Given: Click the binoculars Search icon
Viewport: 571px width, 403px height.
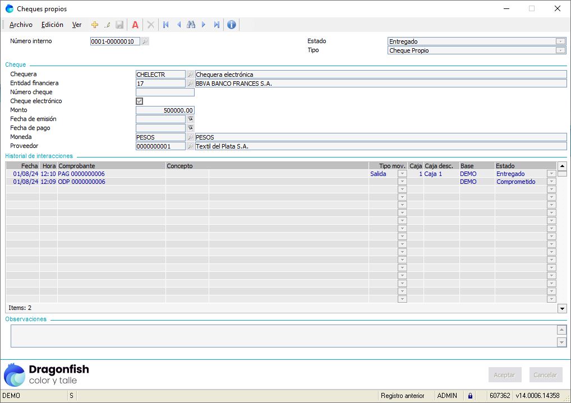Looking at the screenshot, I should (191, 25).
